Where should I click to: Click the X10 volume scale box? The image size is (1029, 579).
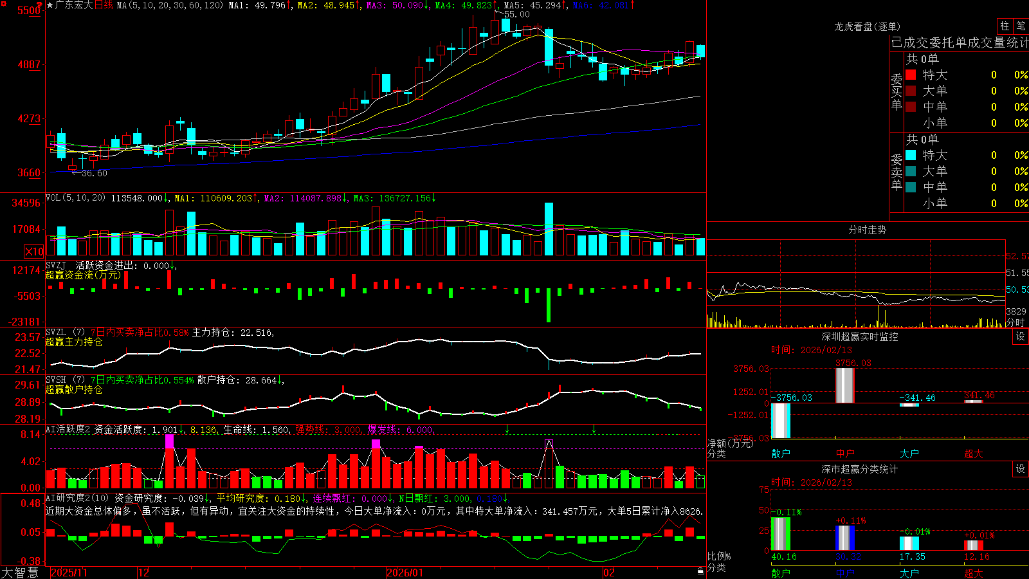[34, 252]
